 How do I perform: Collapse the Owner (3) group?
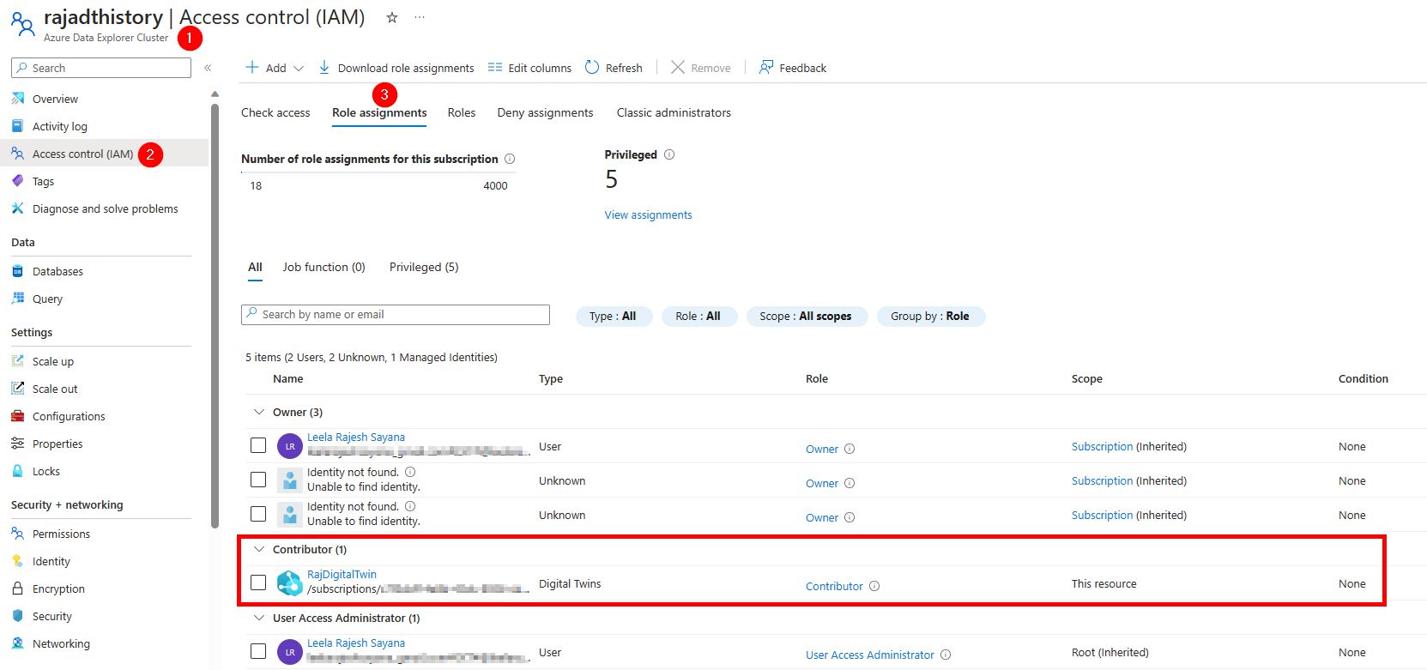(x=259, y=412)
